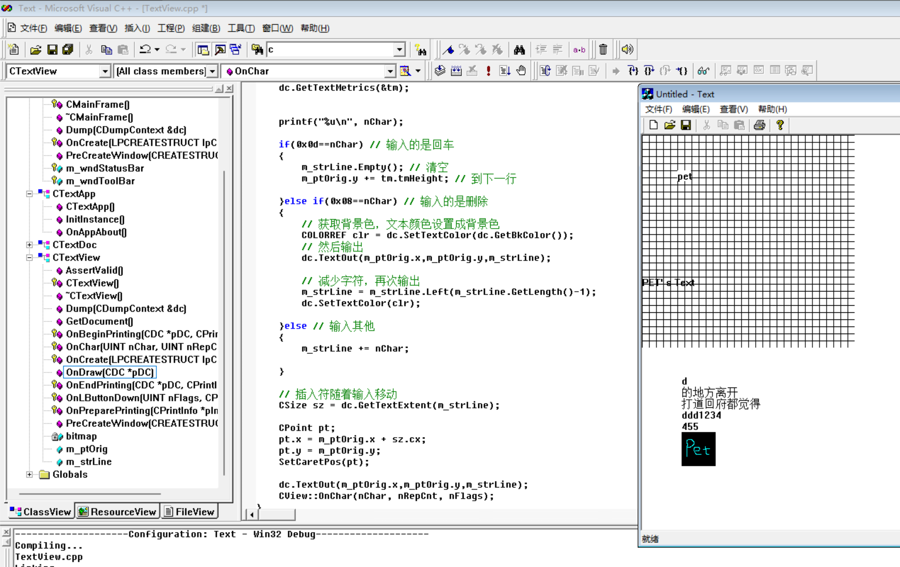Image resolution: width=900 pixels, height=567 pixels.
Task: Click the Go debug icon
Action: [x=505, y=71]
